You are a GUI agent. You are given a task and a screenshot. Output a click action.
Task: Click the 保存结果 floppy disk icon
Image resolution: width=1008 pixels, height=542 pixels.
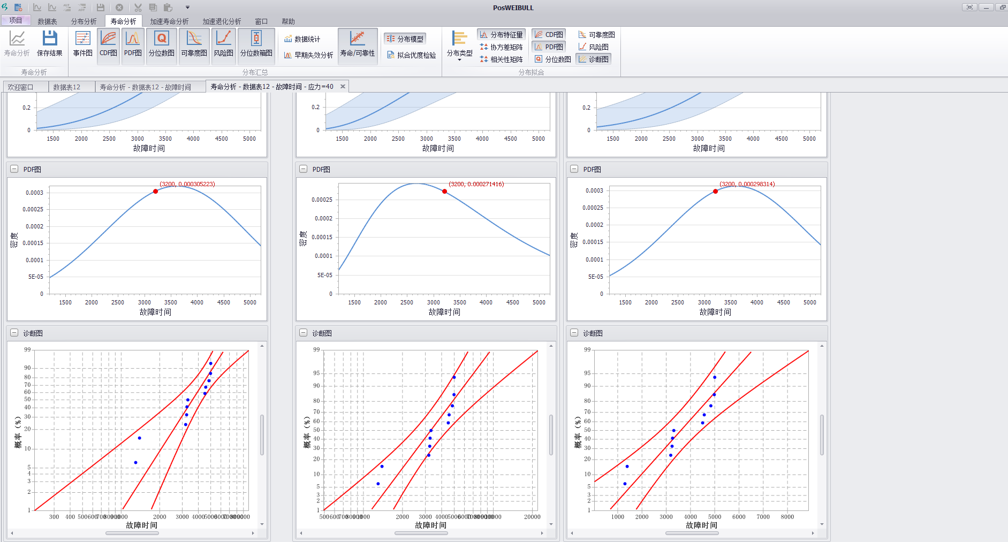tap(50, 39)
